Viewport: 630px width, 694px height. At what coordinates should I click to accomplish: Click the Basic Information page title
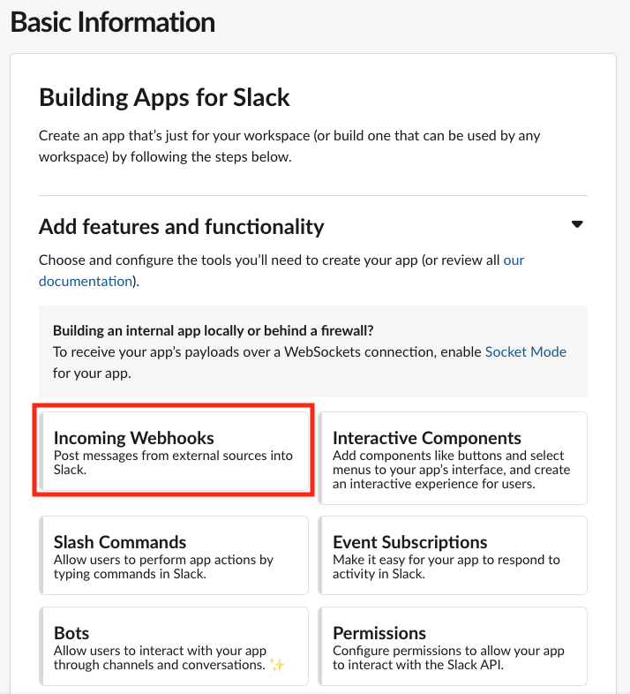point(113,21)
